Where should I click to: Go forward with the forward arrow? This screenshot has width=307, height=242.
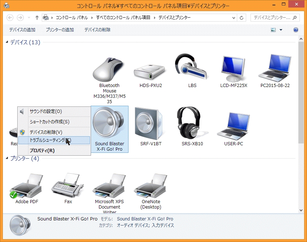[x=20, y=18]
